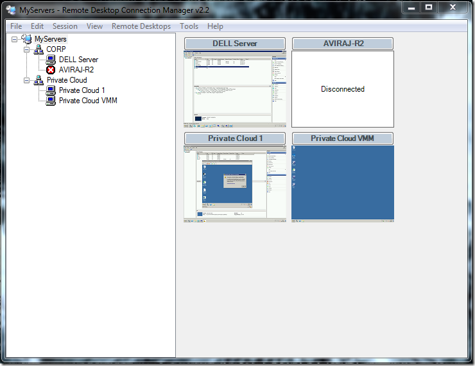Maximize the Remote Desktop Connection Manager window
This screenshot has height=366, width=475.
point(429,8)
